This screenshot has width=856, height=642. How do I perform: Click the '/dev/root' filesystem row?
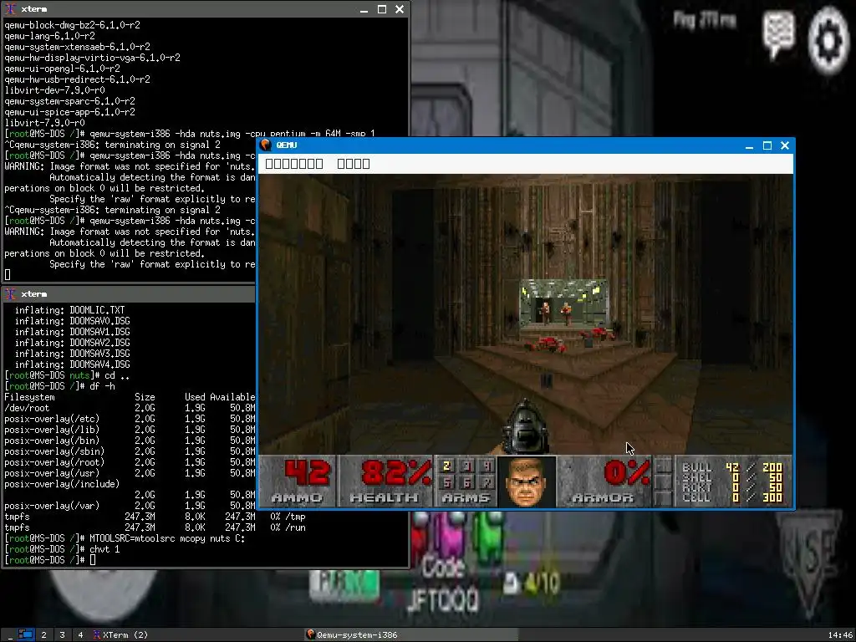130,408
